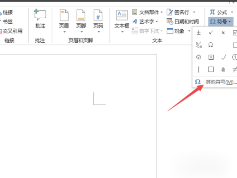The height and width of the screenshot is (178, 237).
Task: Click inside the blank document page
Action: pyautogui.click(x=78, y=116)
